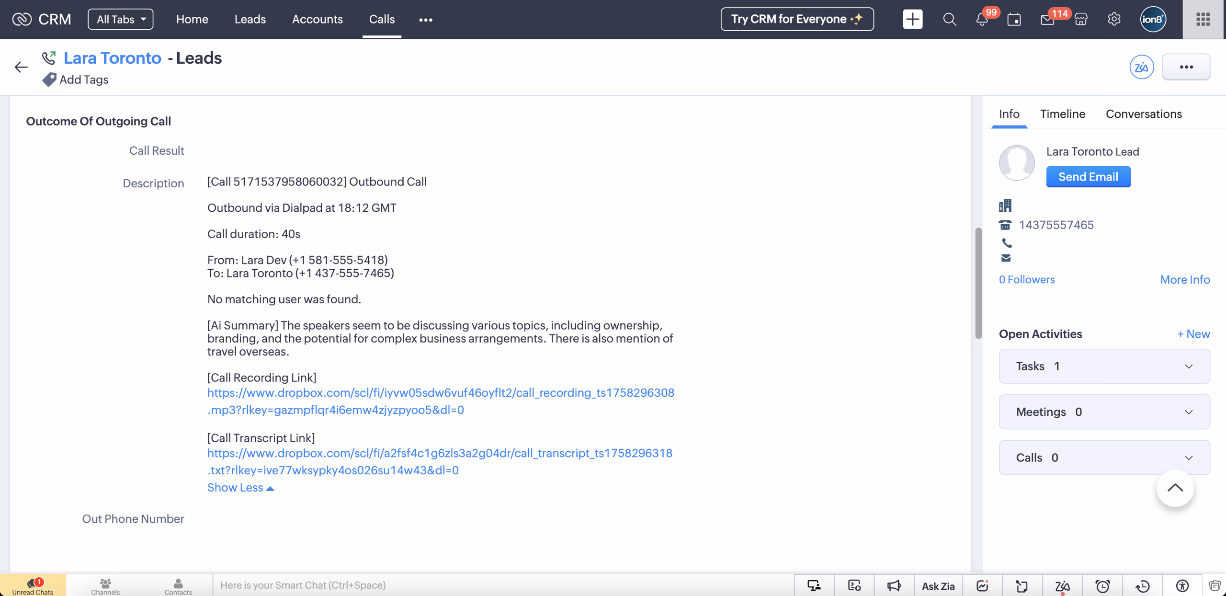This screenshot has width=1226, height=596.
Task: Open reminders alarm clock icon at bottom
Action: 1103,585
